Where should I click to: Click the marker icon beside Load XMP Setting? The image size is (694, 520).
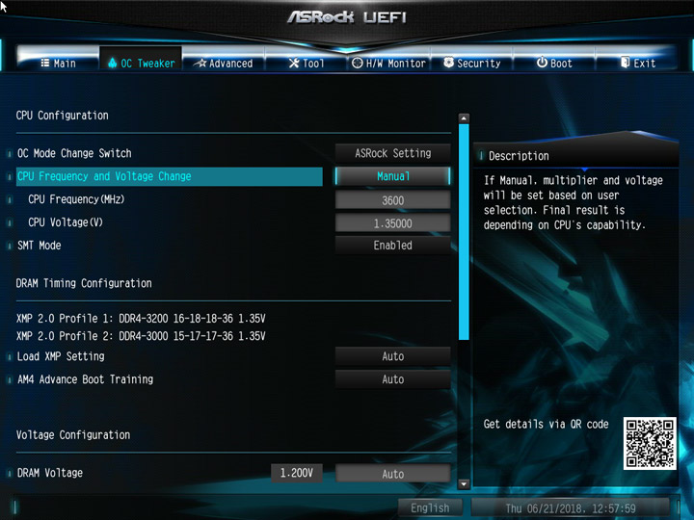[x=10, y=357]
